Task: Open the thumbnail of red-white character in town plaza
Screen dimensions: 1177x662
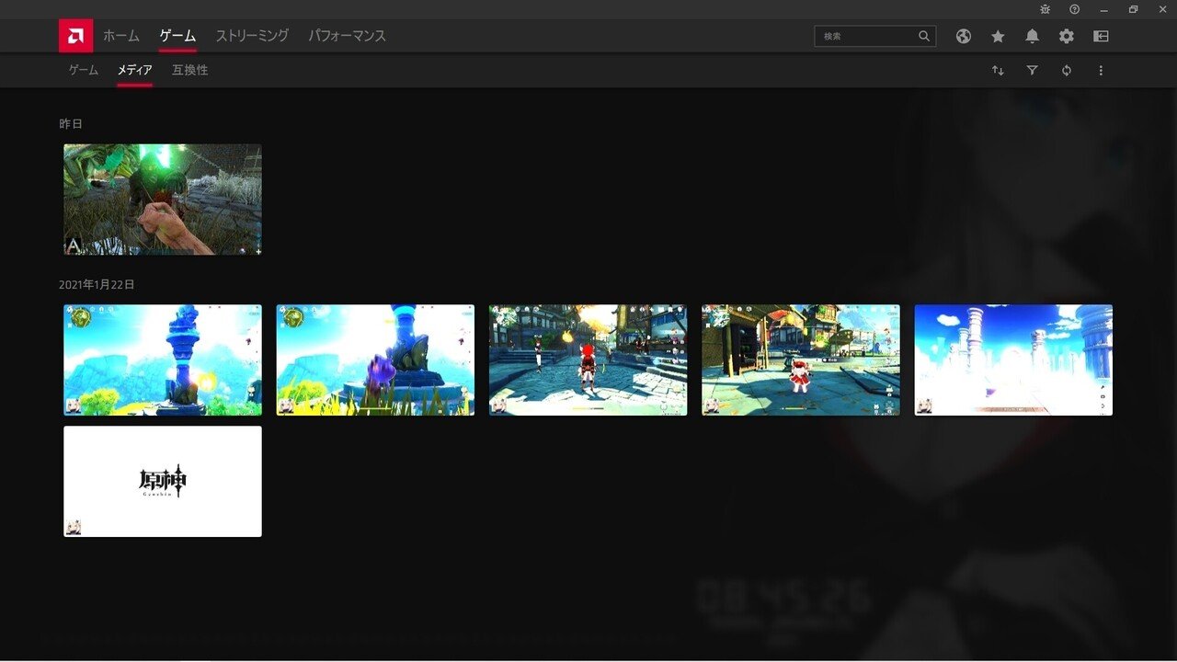Action: click(801, 360)
